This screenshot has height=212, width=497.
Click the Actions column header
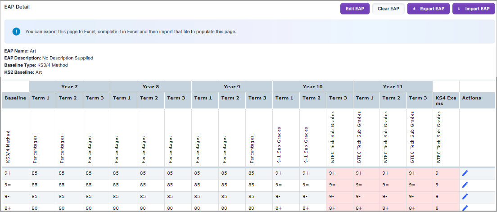click(471, 98)
